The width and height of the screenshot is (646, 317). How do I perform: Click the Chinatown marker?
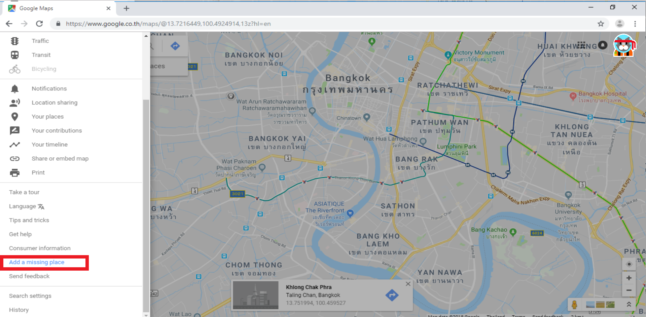click(367, 117)
